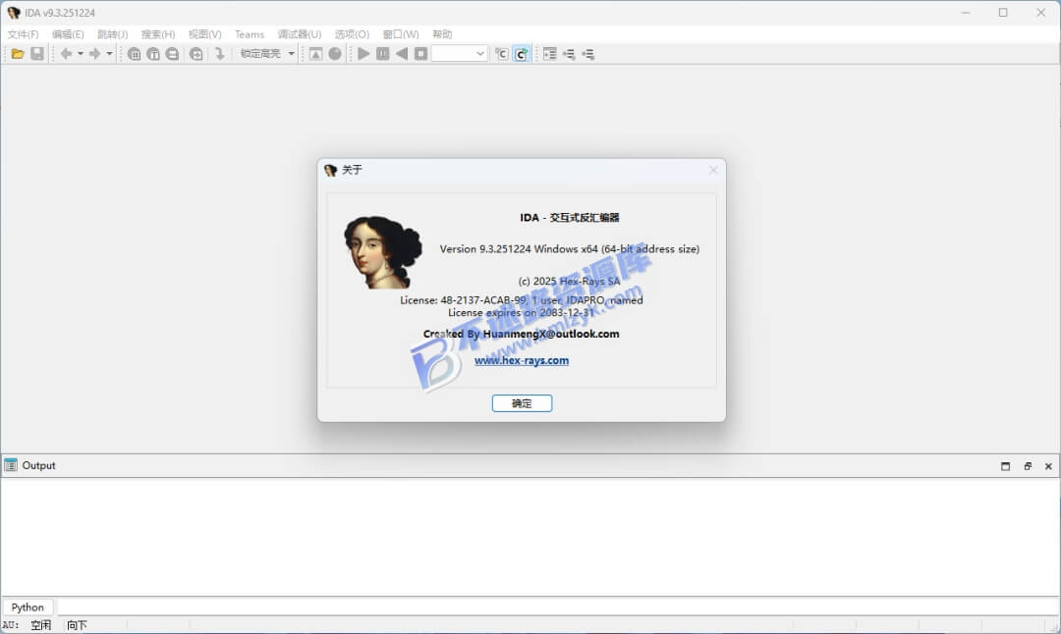The height and width of the screenshot is (634, 1061).
Task: Click the first binoculars search icon
Action: (134, 54)
